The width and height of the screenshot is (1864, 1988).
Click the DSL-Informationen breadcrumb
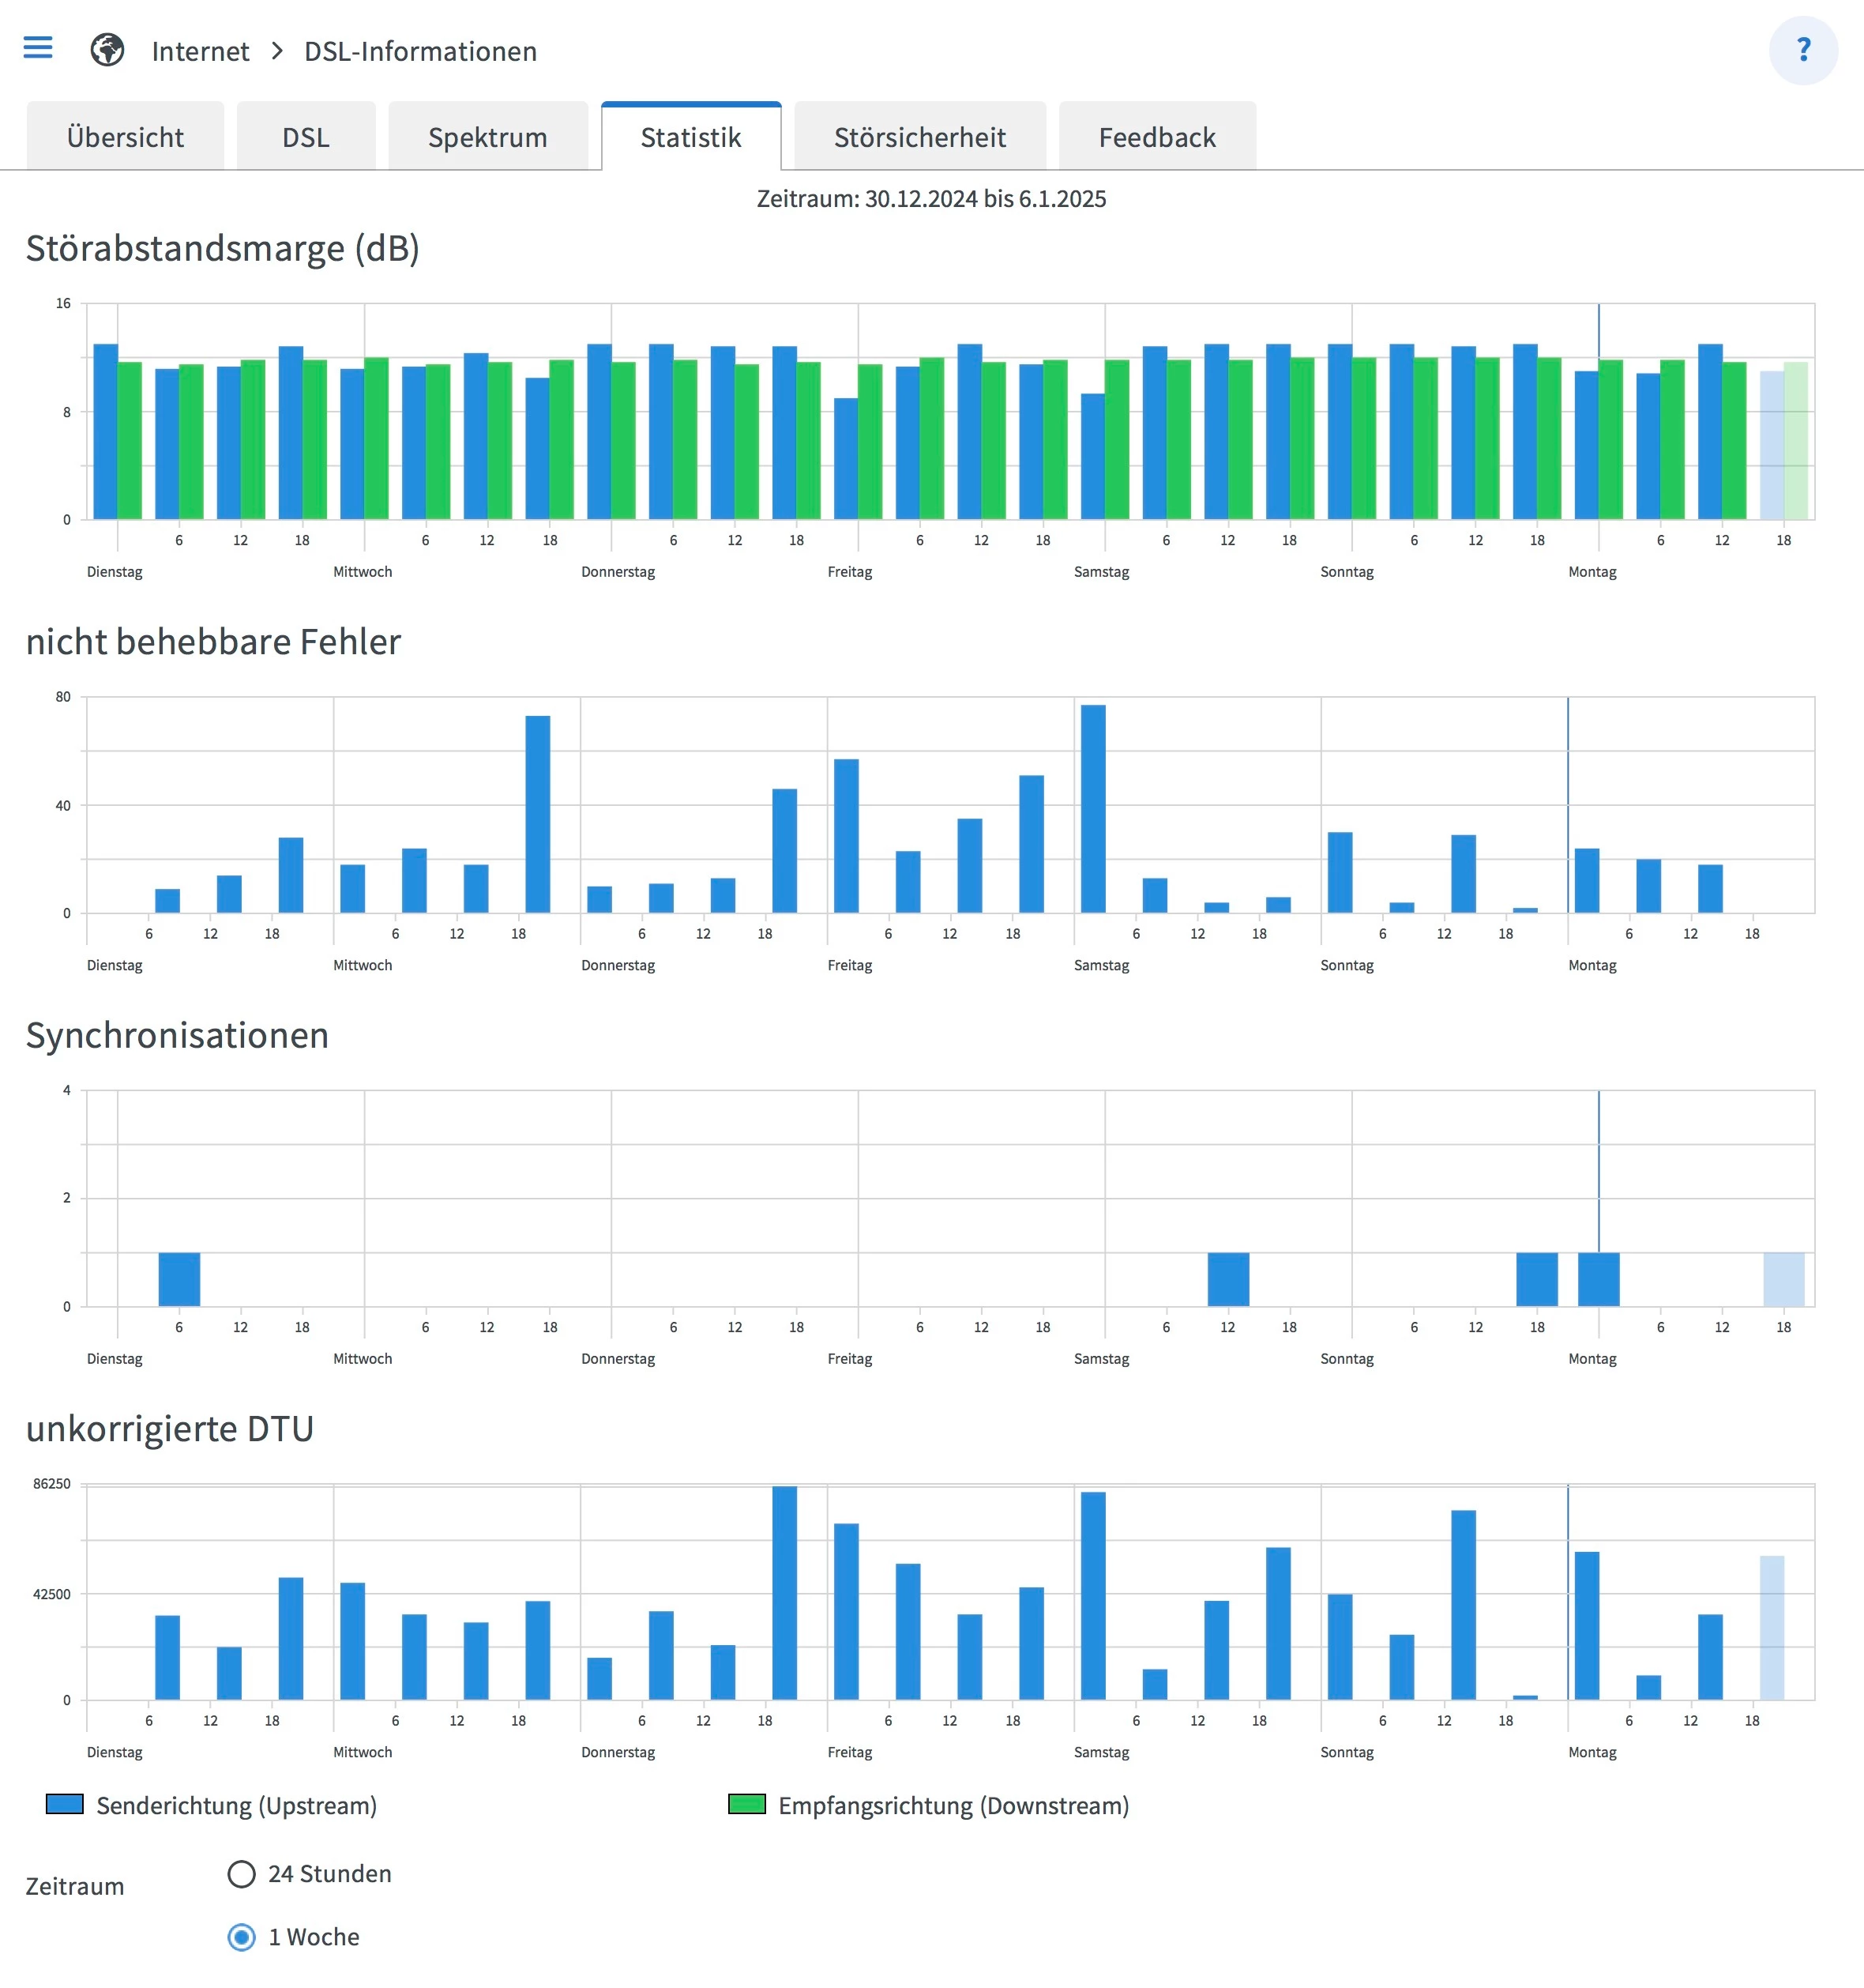coord(419,51)
